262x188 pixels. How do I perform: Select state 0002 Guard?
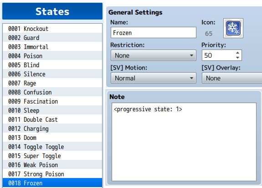(52, 38)
